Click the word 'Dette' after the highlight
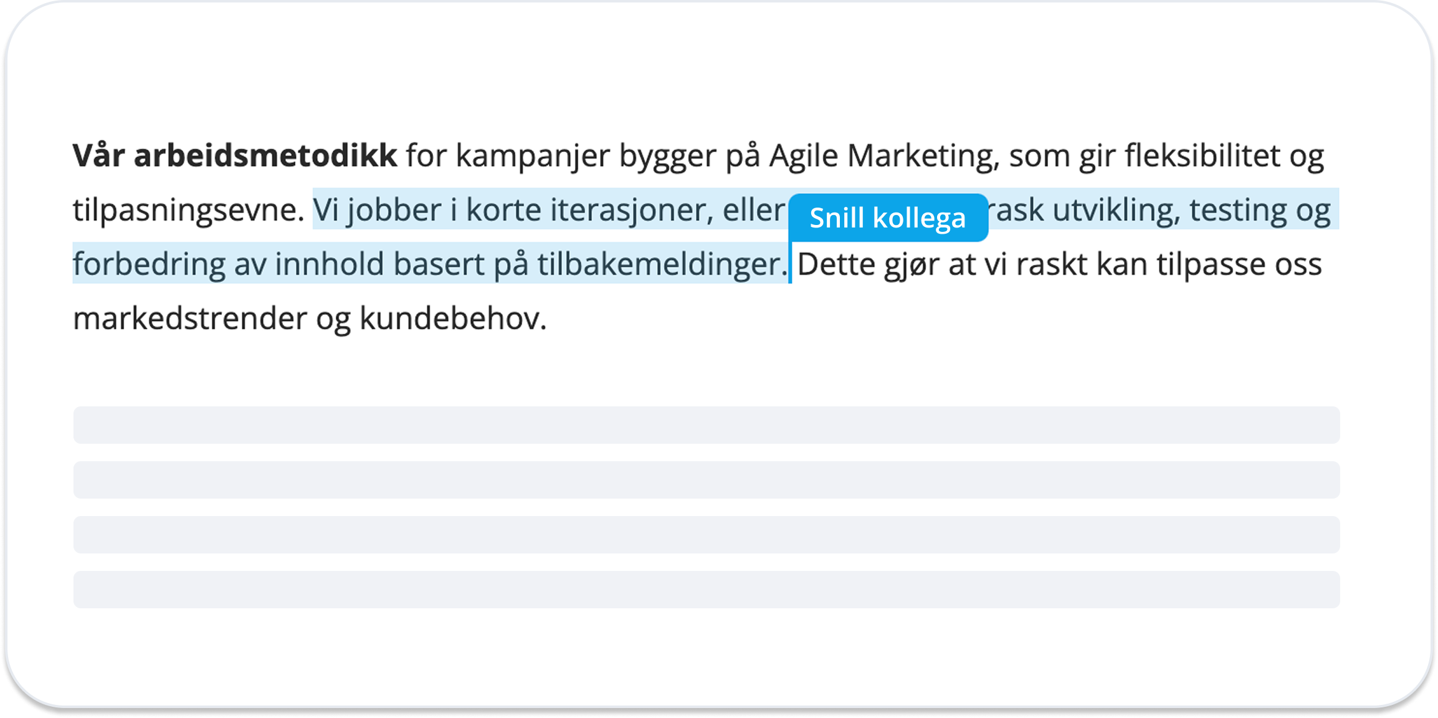 pyautogui.click(x=836, y=264)
